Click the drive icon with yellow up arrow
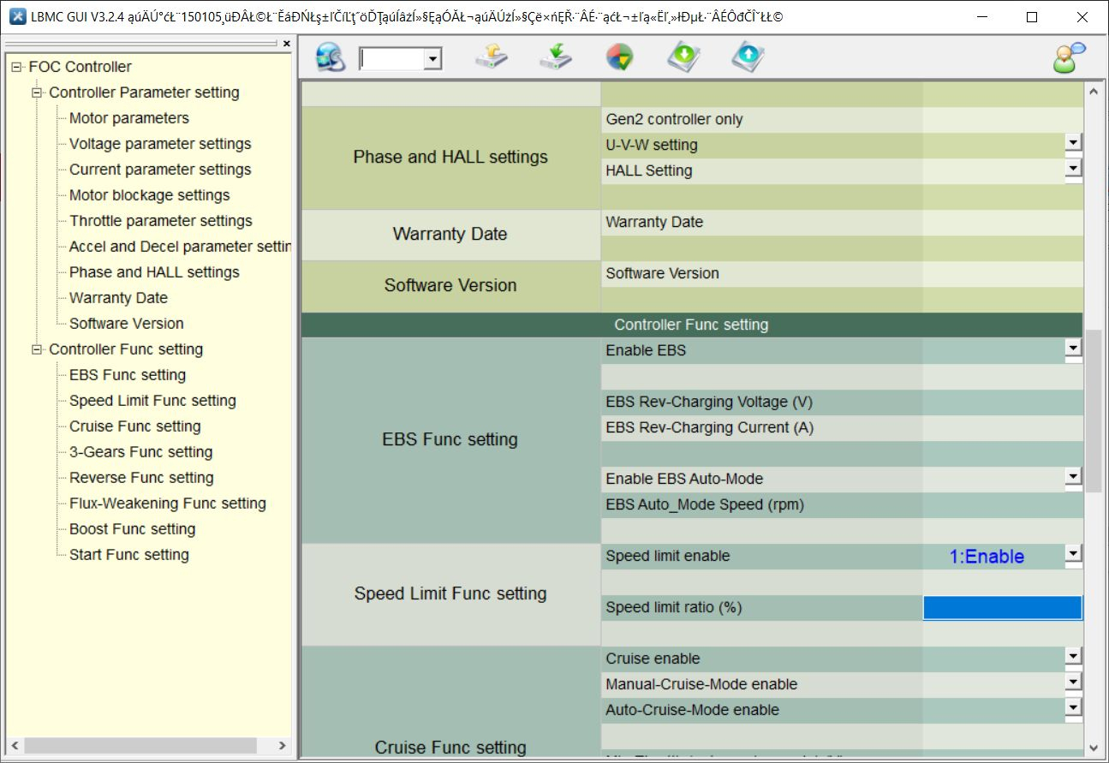This screenshot has height=763, width=1109. [x=492, y=57]
